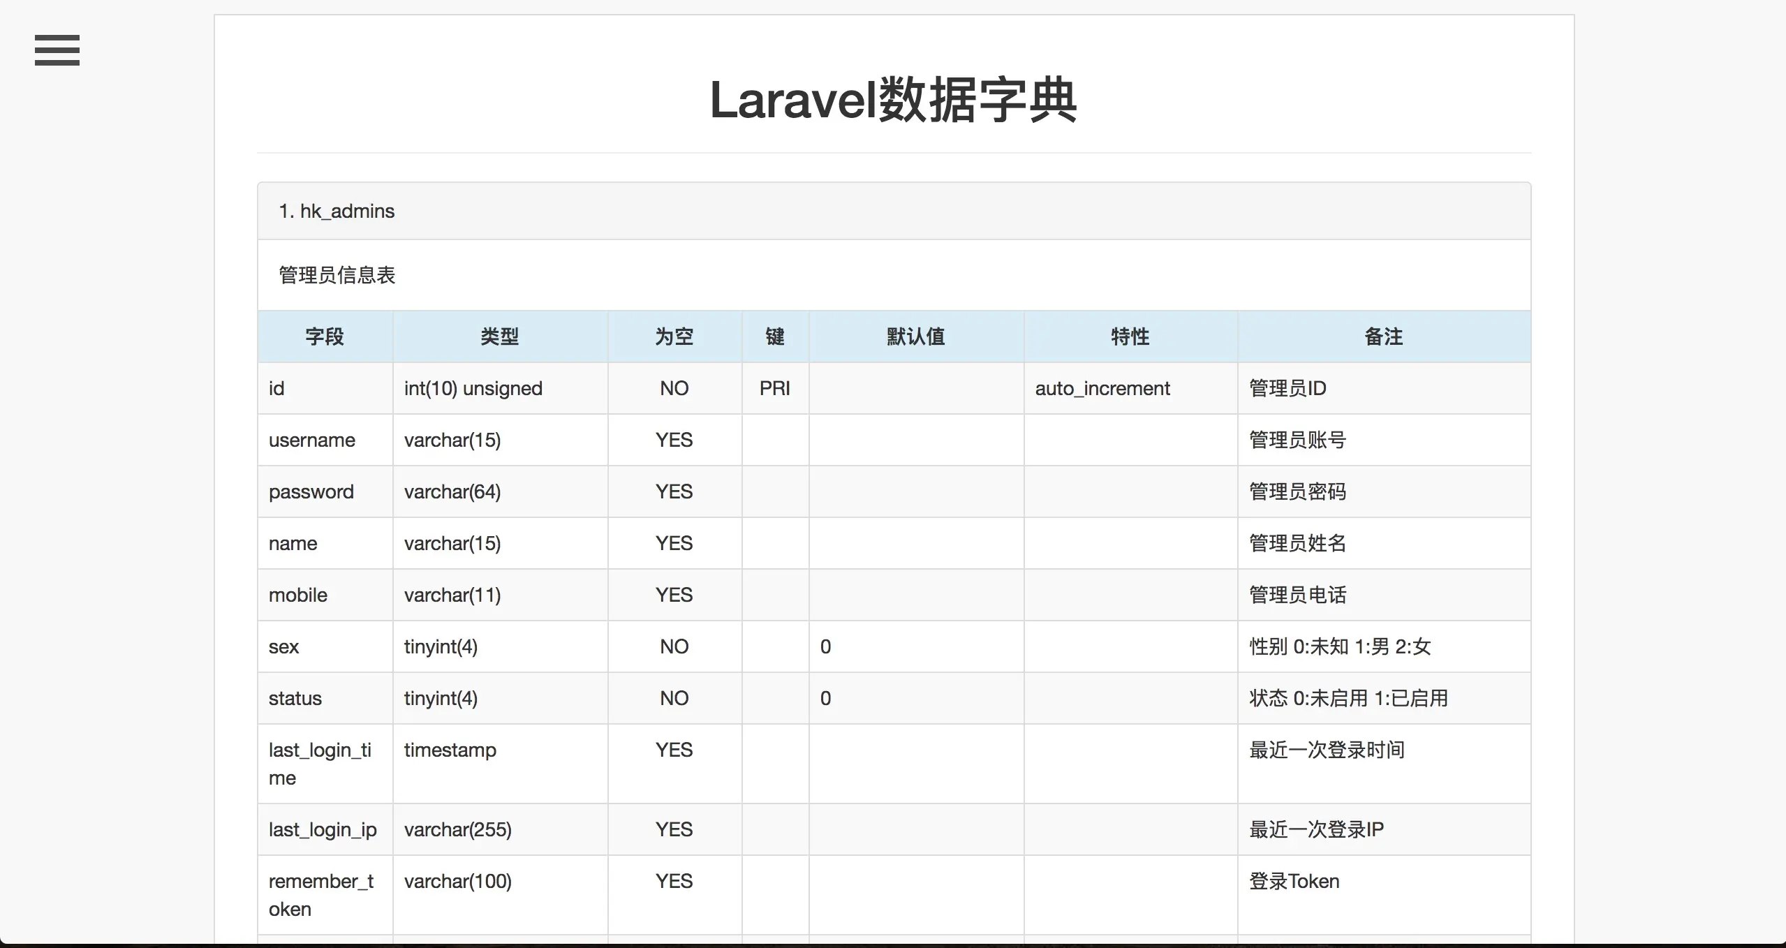
Task: Select the 登录Token remark cell
Action: (x=1294, y=881)
